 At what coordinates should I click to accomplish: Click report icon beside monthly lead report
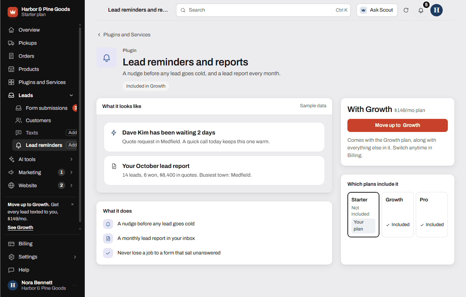click(108, 238)
